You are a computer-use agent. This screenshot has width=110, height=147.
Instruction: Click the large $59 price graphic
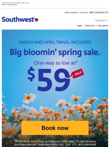(x=49, y=79)
